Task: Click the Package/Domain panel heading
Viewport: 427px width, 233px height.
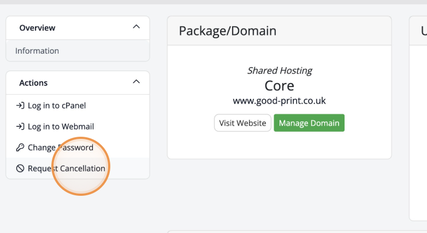Action: tap(228, 31)
